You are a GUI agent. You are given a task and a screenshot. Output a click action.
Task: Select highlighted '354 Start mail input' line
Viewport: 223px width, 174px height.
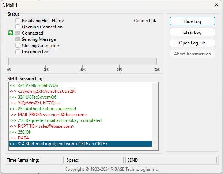point(80,144)
